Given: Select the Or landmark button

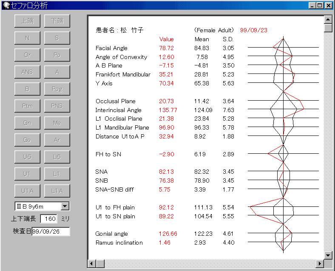Looking at the screenshot, I should coord(27,55).
